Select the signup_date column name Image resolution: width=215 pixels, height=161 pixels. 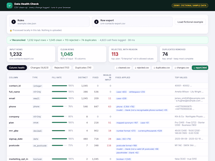[16, 139]
